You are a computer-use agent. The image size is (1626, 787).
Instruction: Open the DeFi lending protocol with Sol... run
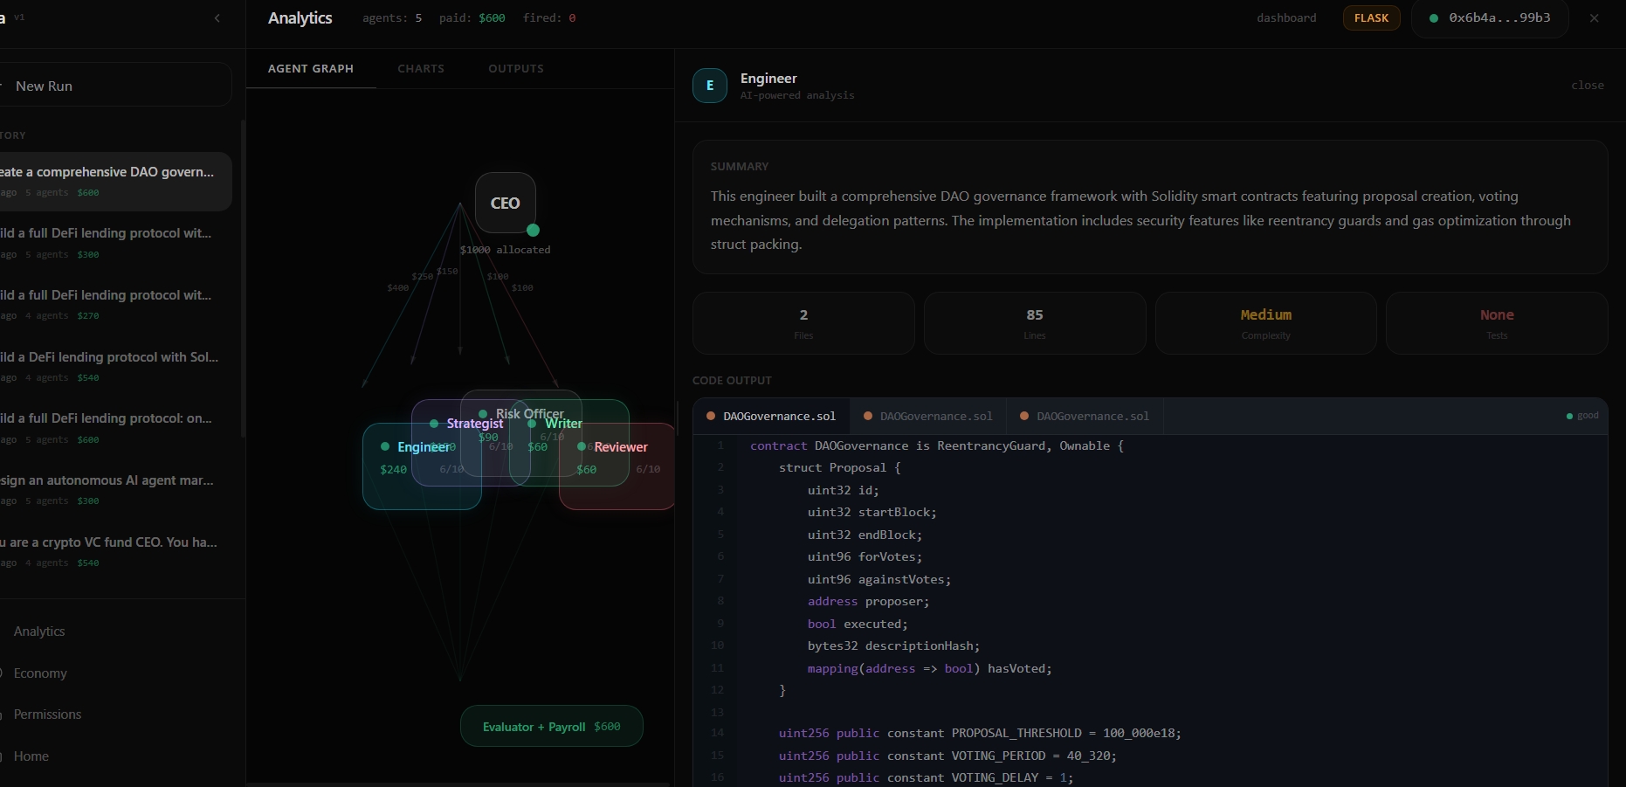(114, 367)
